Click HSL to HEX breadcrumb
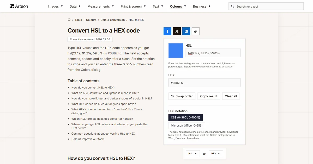Viewport: 313px width, 164px height. [136, 20]
